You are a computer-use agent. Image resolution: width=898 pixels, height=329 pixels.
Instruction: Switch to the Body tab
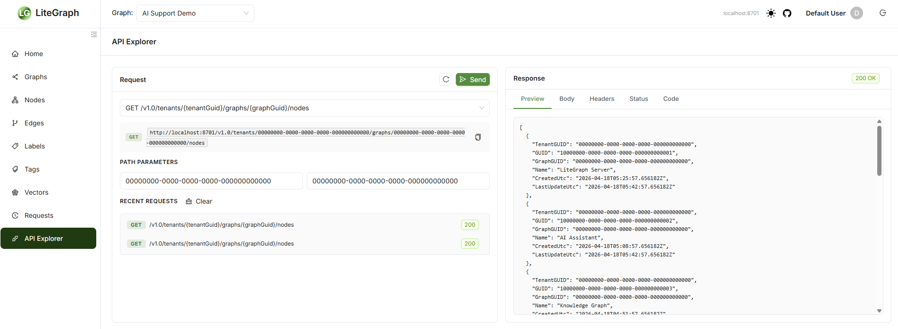click(x=567, y=99)
